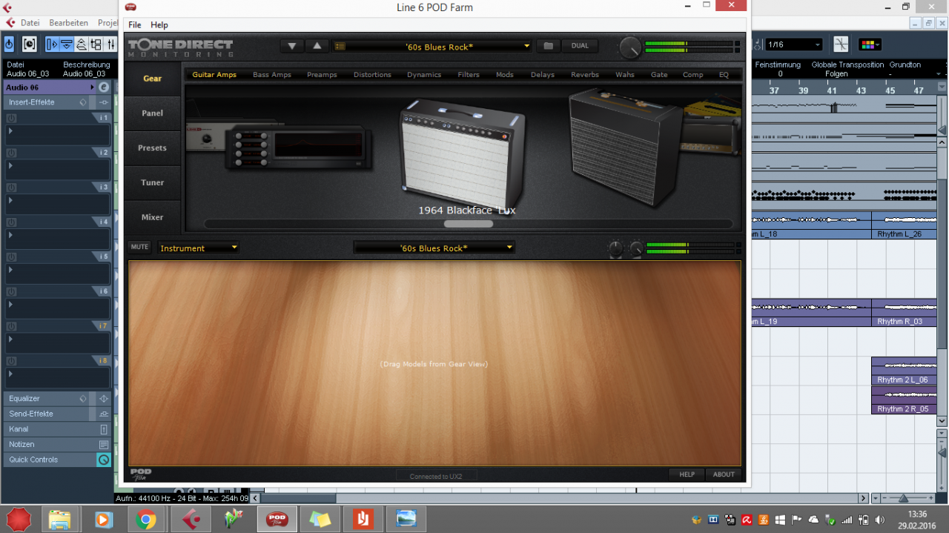Open the edit channel settings 'e' button

pos(104,87)
